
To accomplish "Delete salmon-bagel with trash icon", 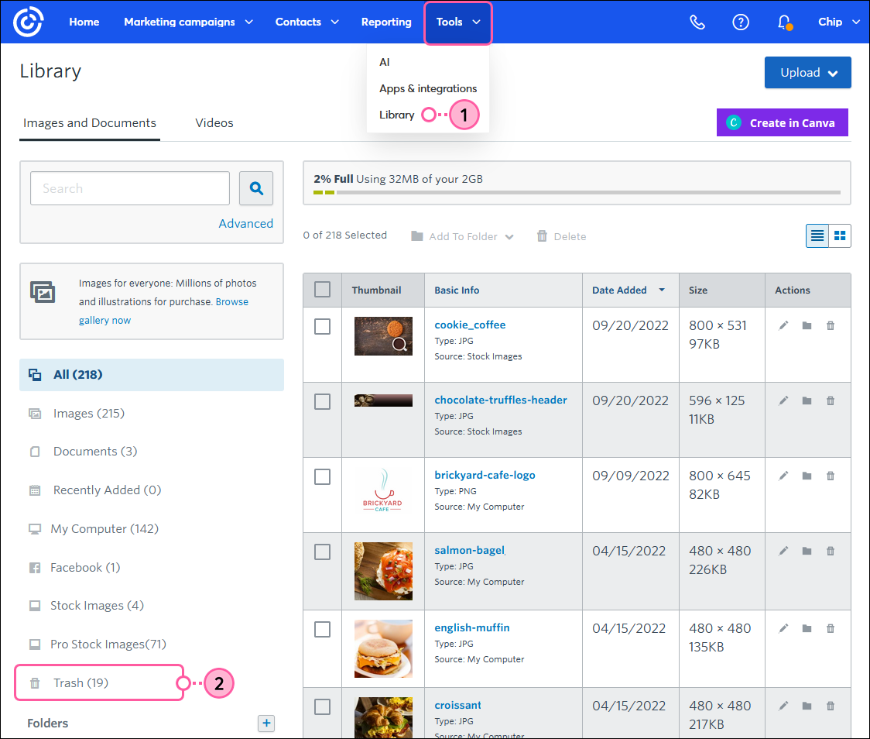I will click(831, 551).
